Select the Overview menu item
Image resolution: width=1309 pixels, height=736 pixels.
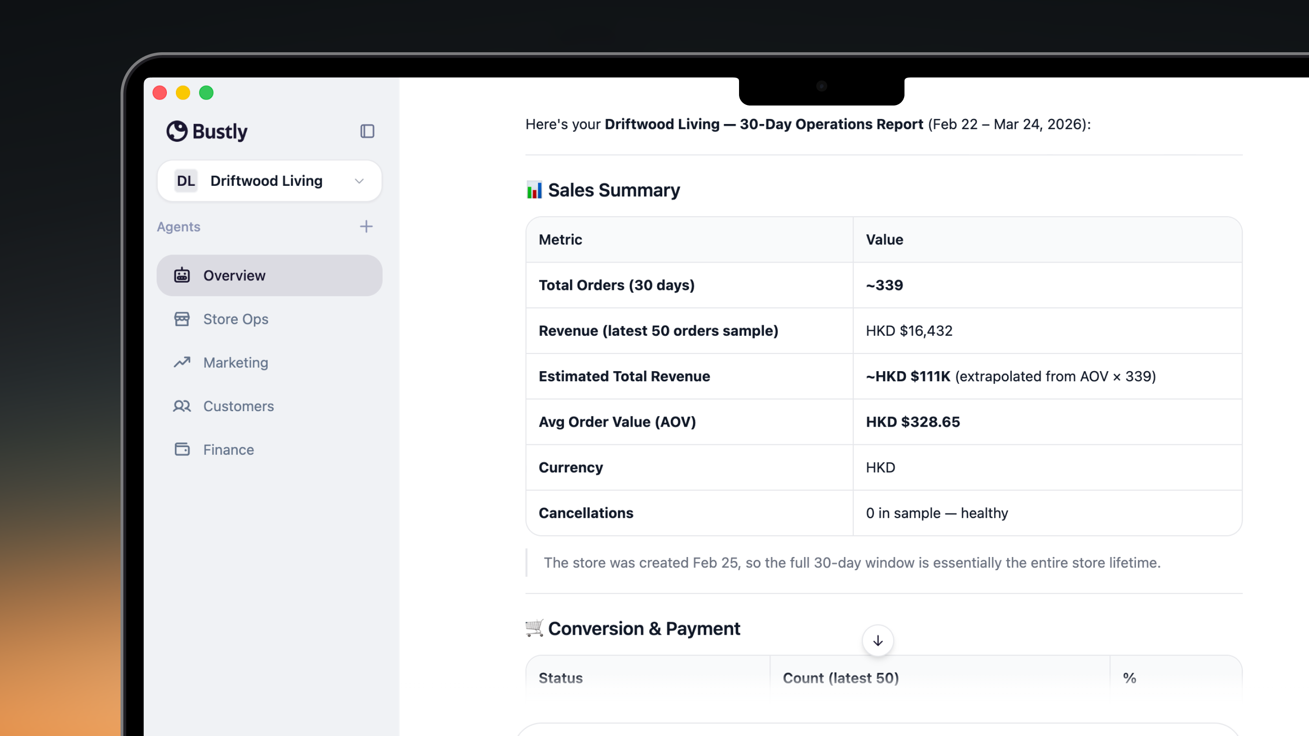pyautogui.click(x=234, y=275)
